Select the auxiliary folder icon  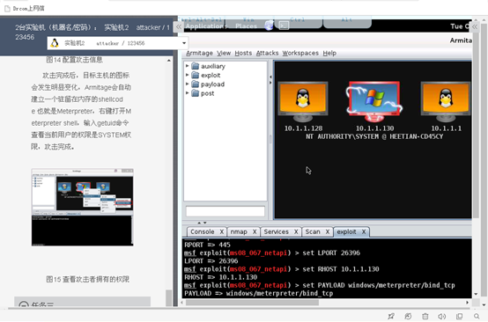point(196,66)
